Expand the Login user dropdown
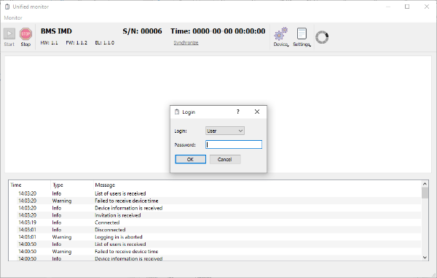The width and height of the screenshot is (437, 278). (225, 131)
